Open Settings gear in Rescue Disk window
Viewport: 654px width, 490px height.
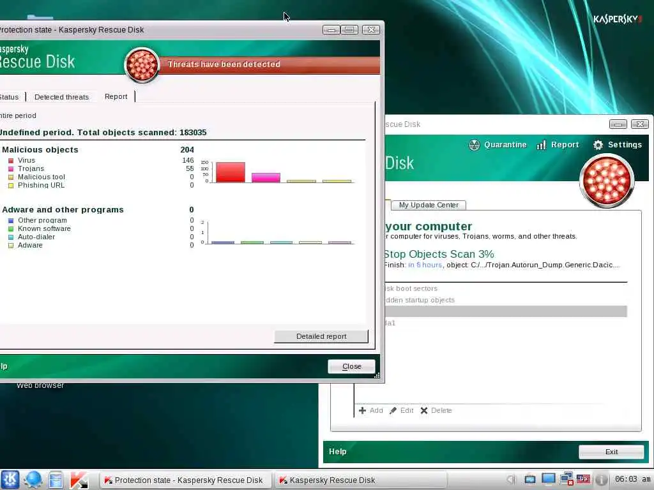(618, 145)
